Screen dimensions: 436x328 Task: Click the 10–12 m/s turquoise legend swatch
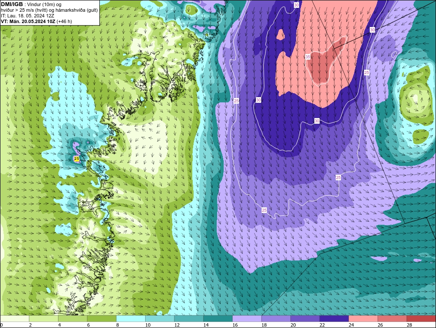[x=160, y=318]
